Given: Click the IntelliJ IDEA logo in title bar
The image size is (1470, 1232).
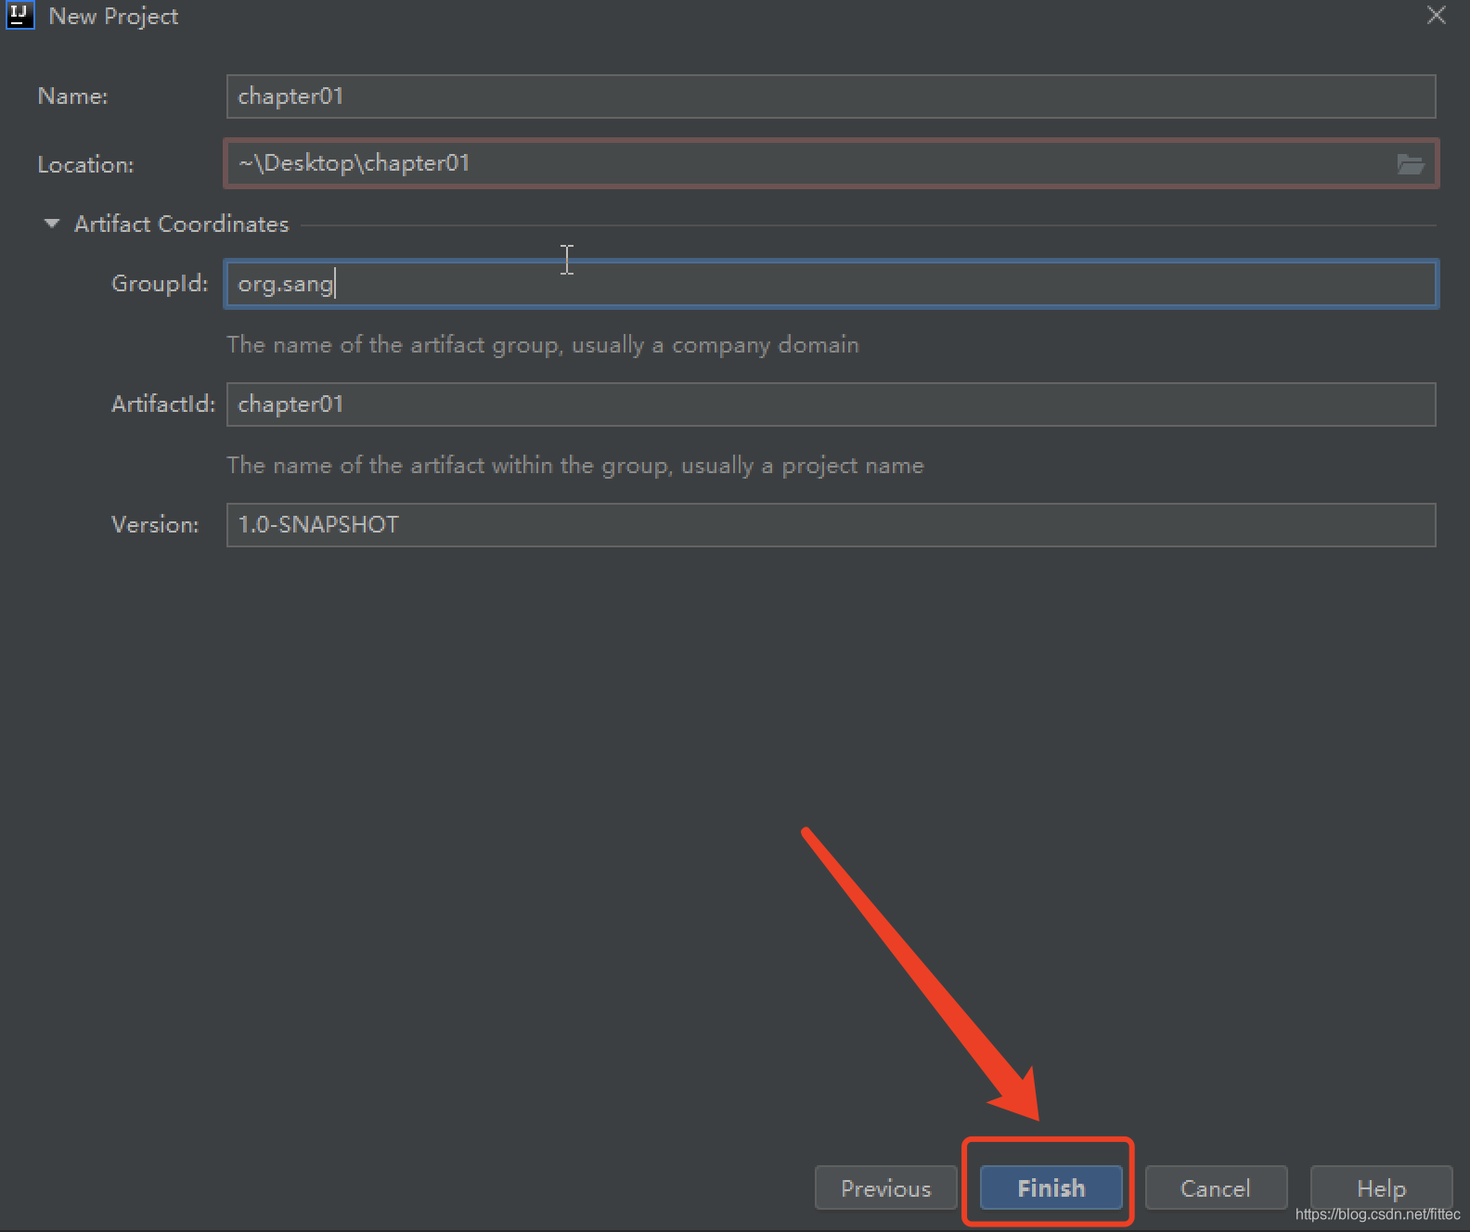Looking at the screenshot, I should pos(20,15).
